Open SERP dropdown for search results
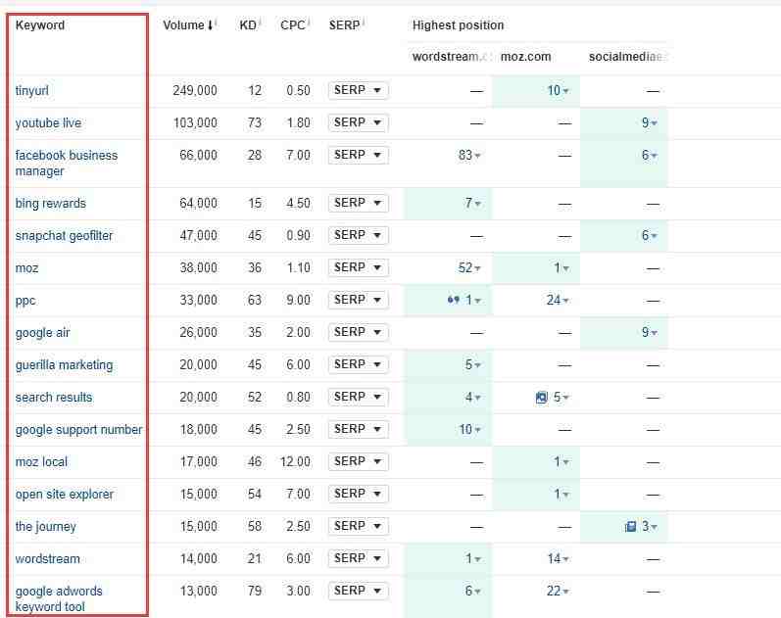 pos(358,397)
